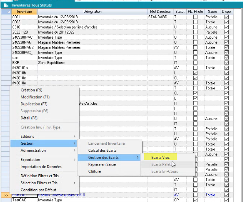Click Reprise en Saisie menu item
This screenshot has height=202, width=243.
pos(102,164)
